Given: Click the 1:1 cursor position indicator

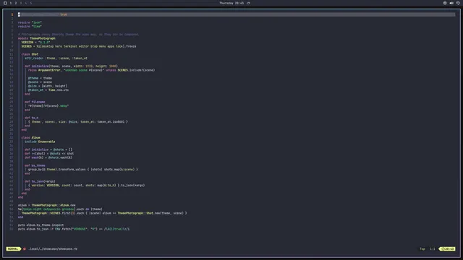Looking at the screenshot, I should pos(433,248).
